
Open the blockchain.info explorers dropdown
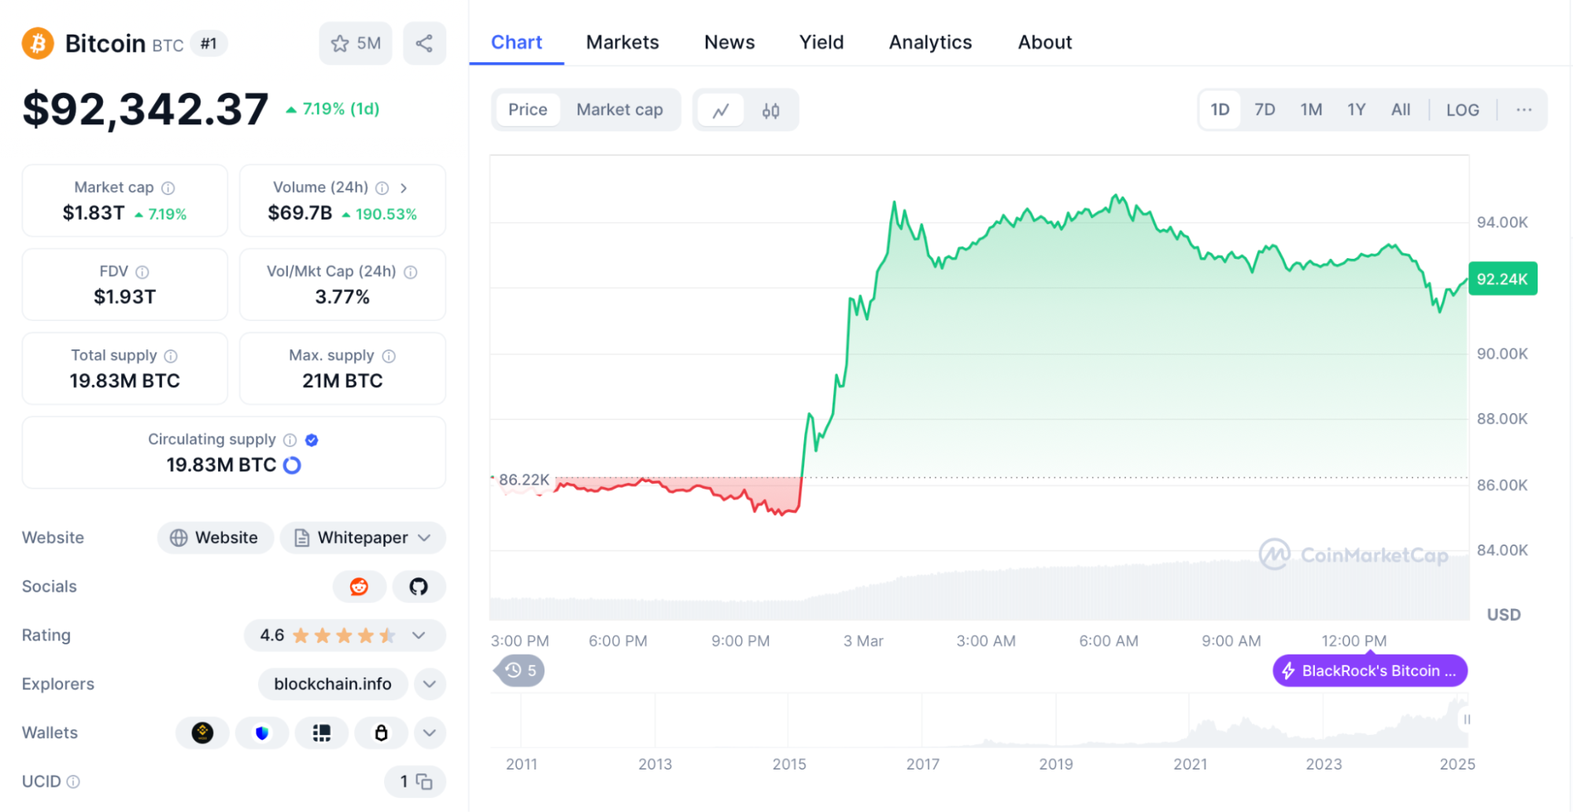[x=430, y=684]
